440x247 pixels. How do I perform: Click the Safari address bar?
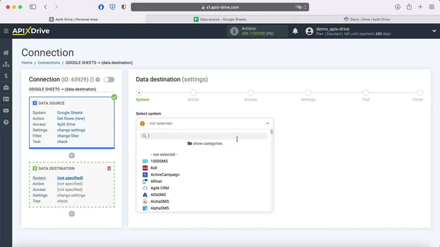(x=220, y=7)
